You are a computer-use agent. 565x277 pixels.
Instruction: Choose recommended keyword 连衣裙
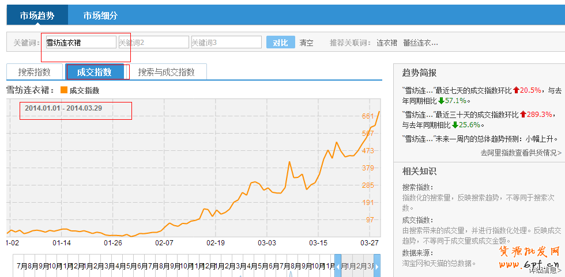tap(387, 43)
